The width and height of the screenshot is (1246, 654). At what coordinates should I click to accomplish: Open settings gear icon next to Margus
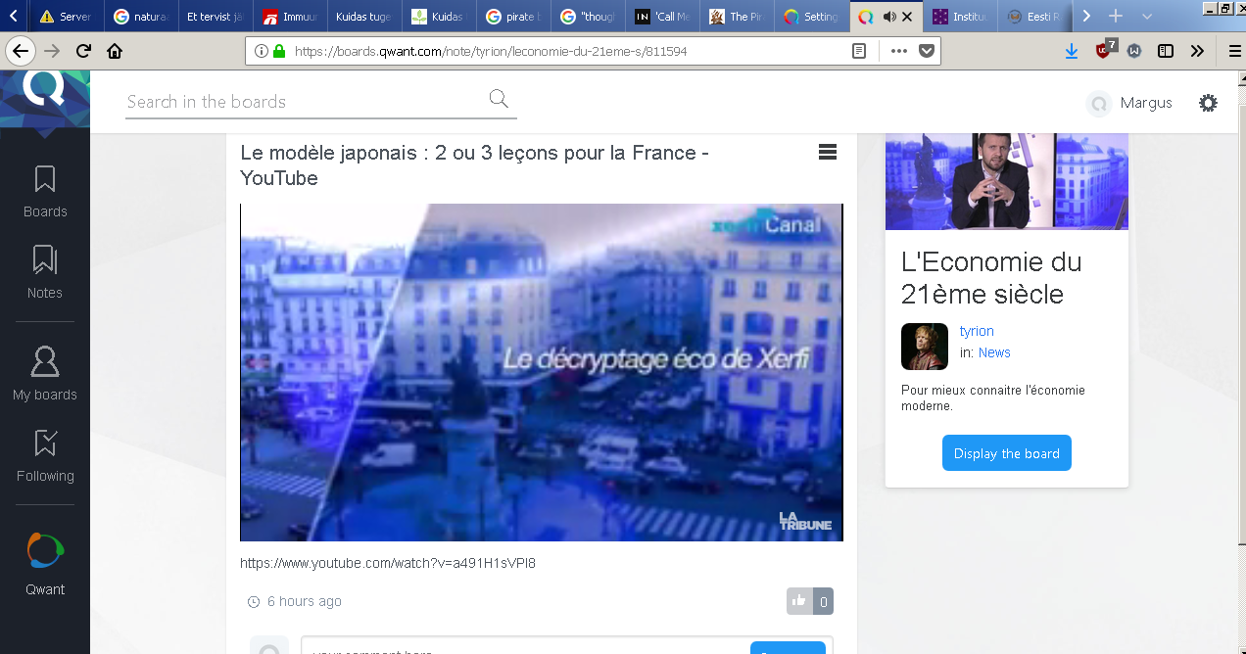point(1209,103)
